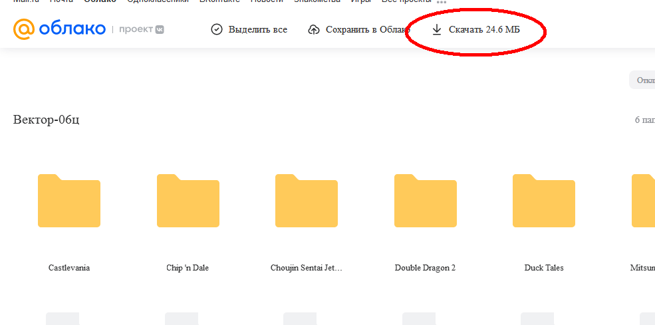
Task: Open the partially visible Mitsum… folder
Action: coord(643,201)
